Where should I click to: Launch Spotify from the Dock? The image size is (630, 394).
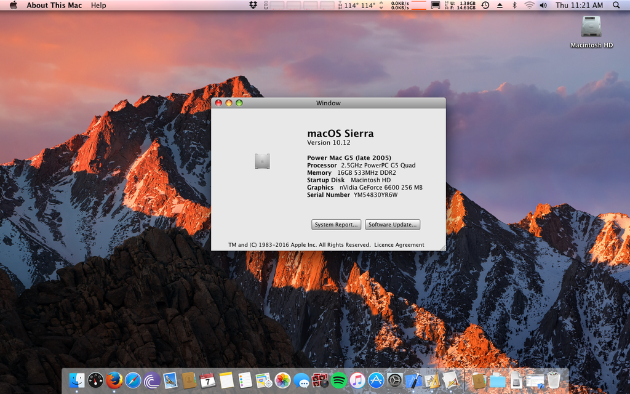click(339, 380)
